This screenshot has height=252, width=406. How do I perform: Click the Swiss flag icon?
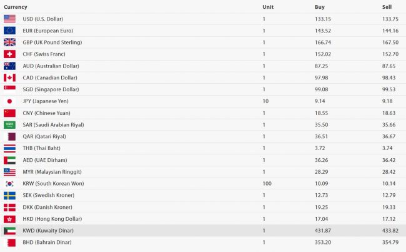coord(9,54)
